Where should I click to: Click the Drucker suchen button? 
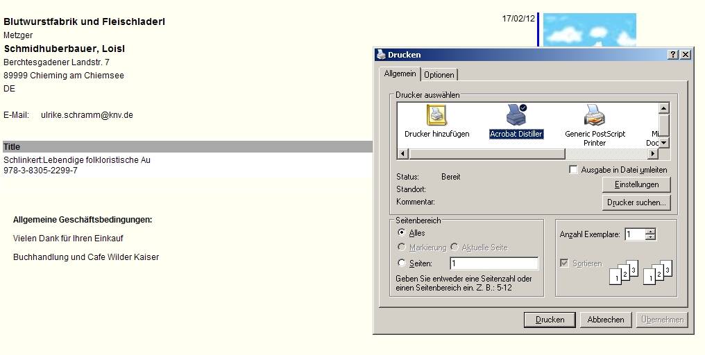pyautogui.click(x=636, y=202)
